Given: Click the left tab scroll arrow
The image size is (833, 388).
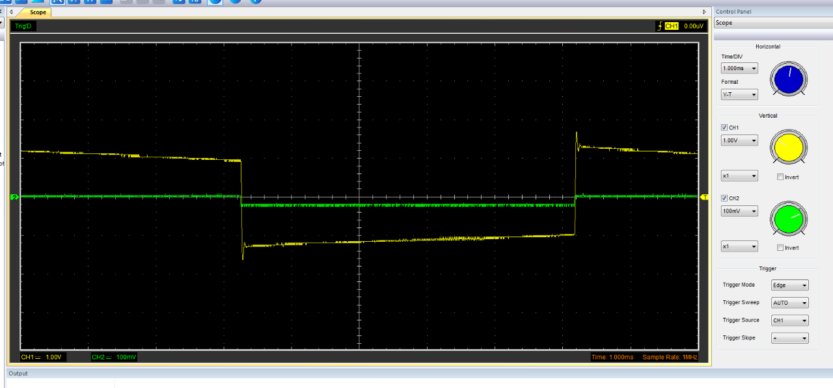Looking at the screenshot, I should coord(11,12).
